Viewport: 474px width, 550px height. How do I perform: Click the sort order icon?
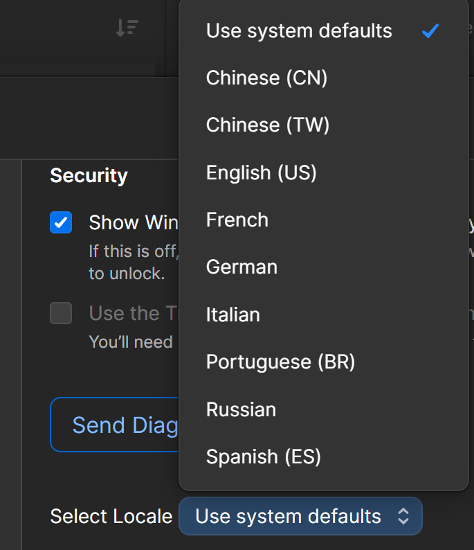point(127,28)
